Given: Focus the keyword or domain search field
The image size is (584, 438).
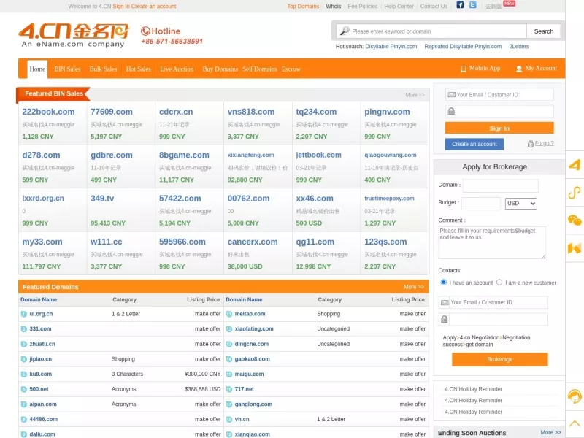Looking at the screenshot, I should click(432, 31).
